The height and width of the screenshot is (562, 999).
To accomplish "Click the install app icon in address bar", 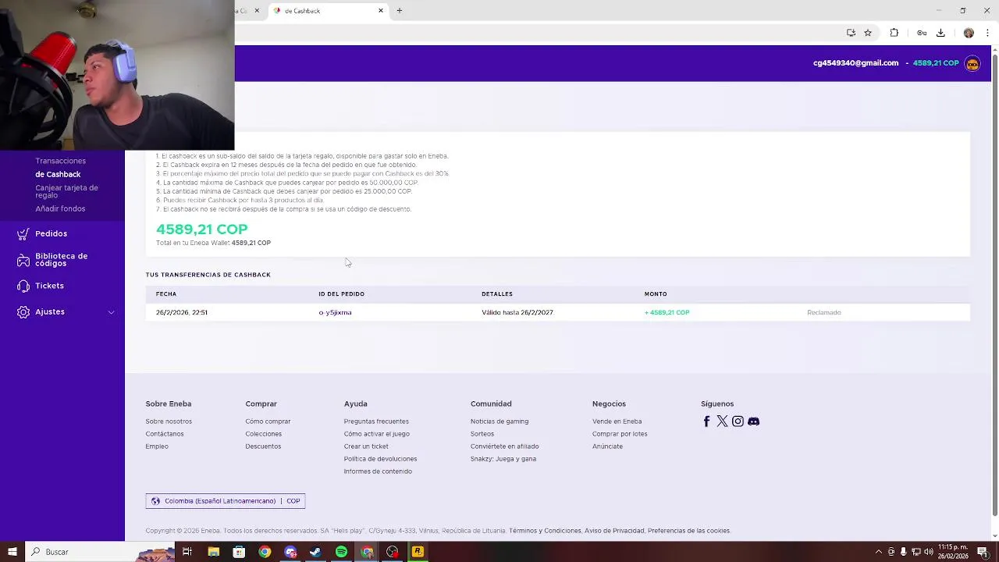I will (851, 33).
